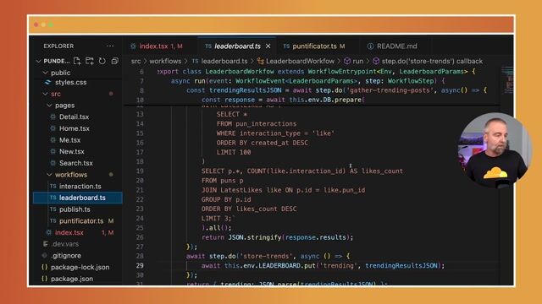The image size is (542, 304).
Task: Switch to the puntificator.ts tab
Action: [314, 46]
